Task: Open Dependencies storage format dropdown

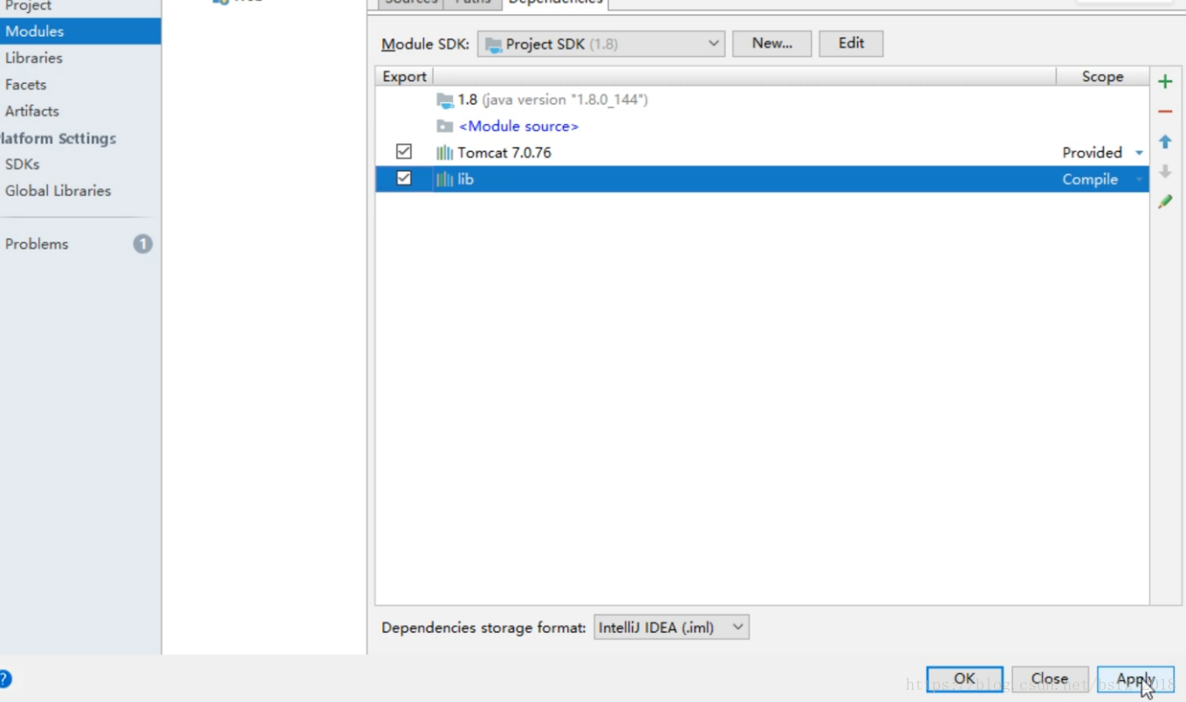Action: tap(671, 627)
